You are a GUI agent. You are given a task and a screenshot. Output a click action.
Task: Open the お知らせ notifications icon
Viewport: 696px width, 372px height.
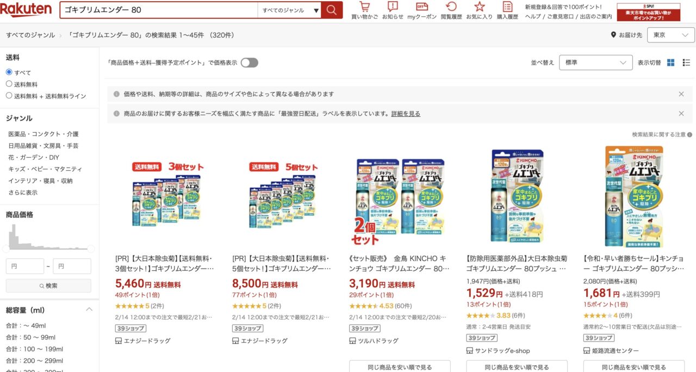click(393, 7)
